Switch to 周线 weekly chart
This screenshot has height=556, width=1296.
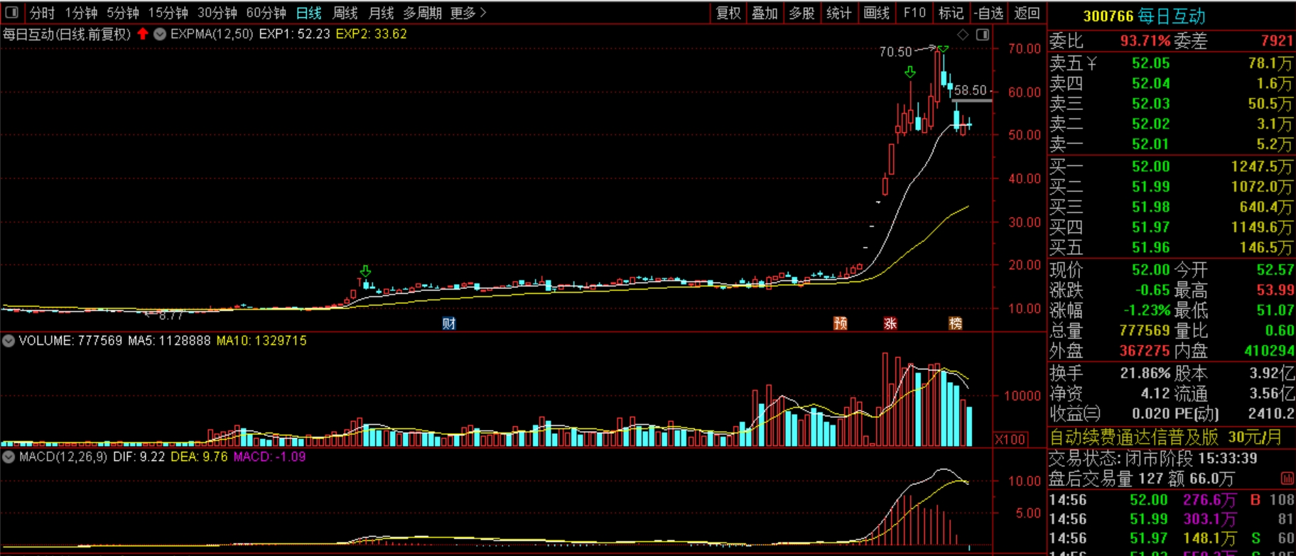[345, 13]
